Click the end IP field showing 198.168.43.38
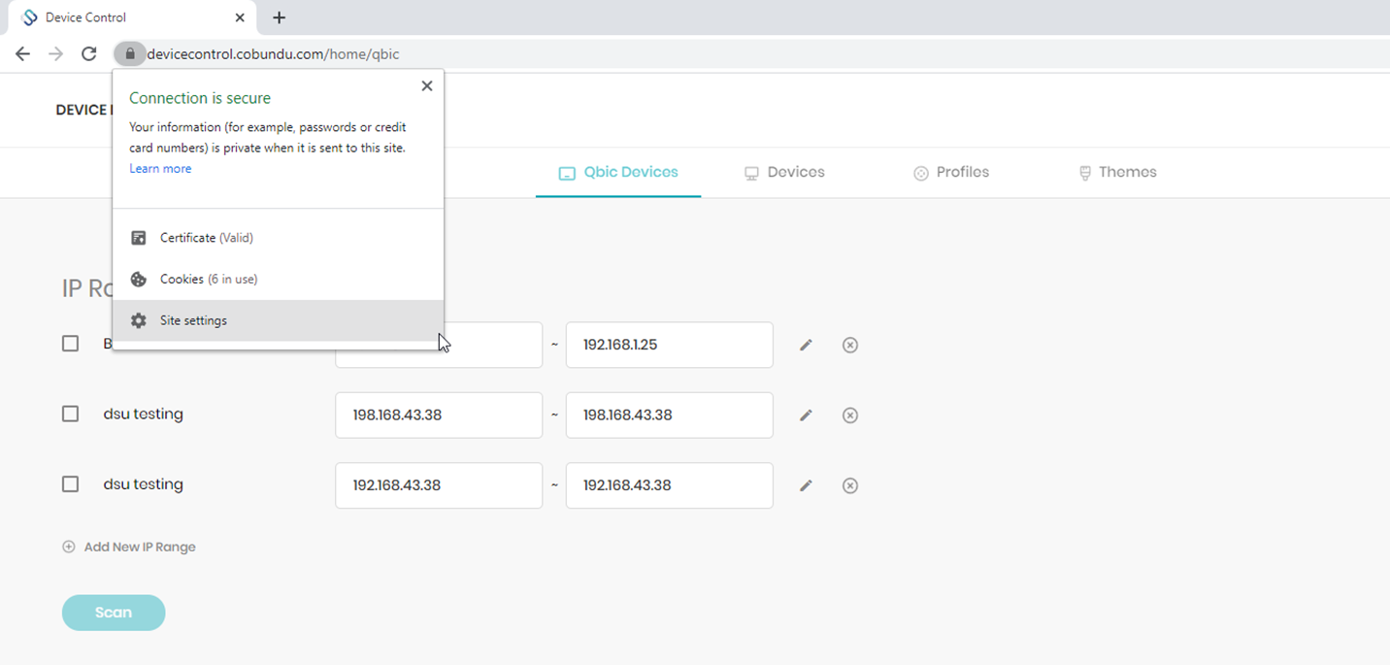 click(x=670, y=416)
